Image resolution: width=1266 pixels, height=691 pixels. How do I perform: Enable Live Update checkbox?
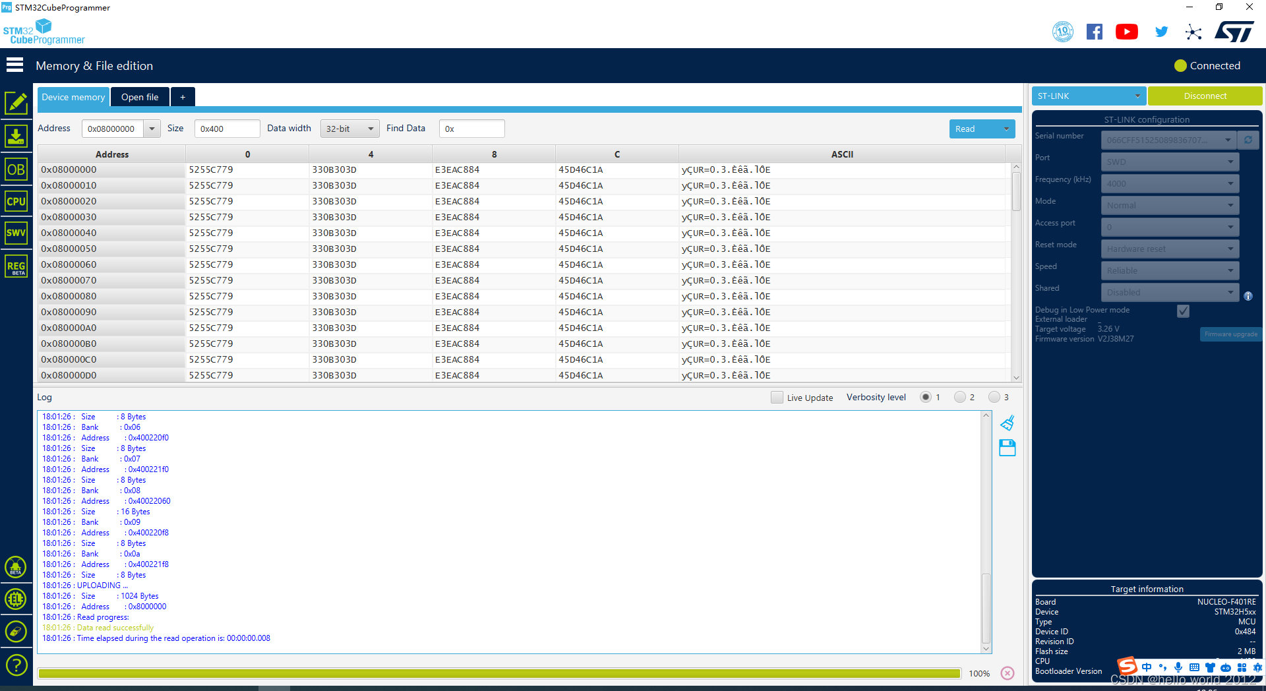tap(777, 398)
